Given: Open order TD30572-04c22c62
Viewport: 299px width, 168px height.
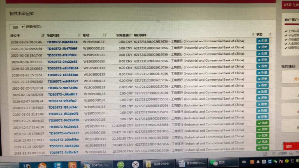Looking at the screenshot, I should pos(62,62).
